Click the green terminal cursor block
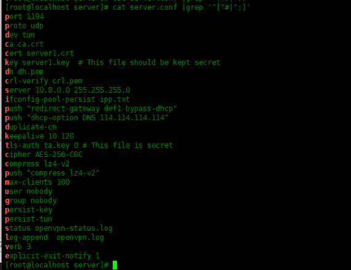The image size is (351, 270). [x=115, y=265]
